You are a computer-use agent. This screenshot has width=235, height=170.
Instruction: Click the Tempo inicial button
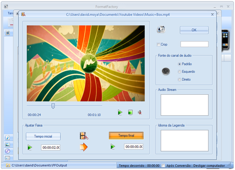43,136
